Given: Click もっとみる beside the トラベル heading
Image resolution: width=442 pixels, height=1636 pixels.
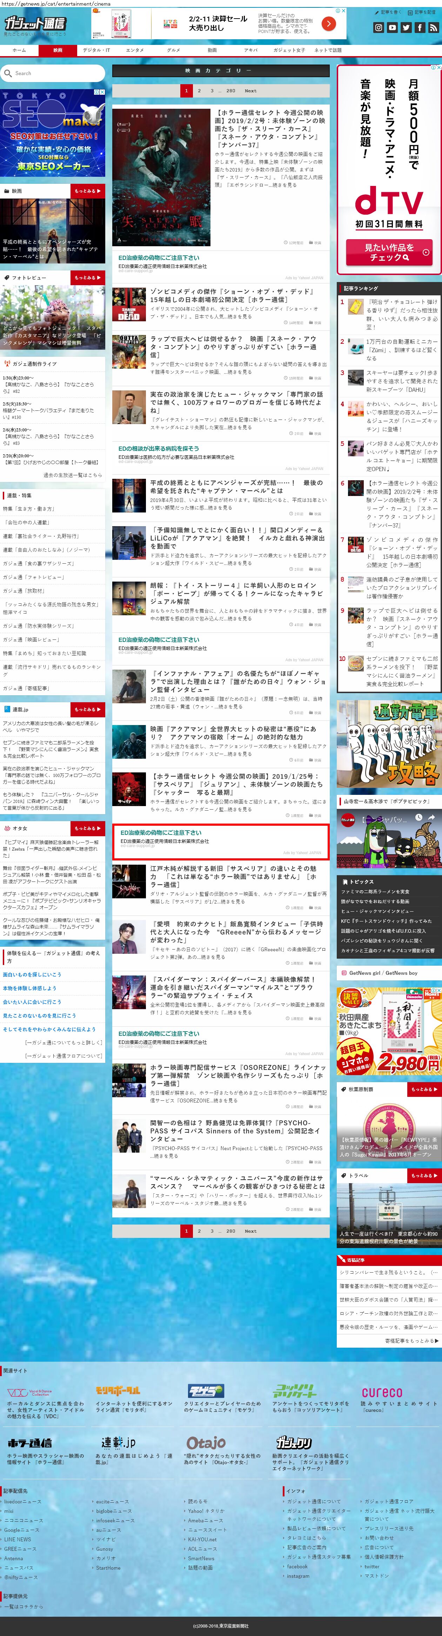Looking at the screenshot, I should tap(424, 1175).
